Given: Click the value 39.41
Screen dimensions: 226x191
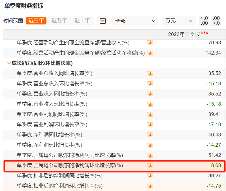Looking at the screenshot, I should 215,114.
